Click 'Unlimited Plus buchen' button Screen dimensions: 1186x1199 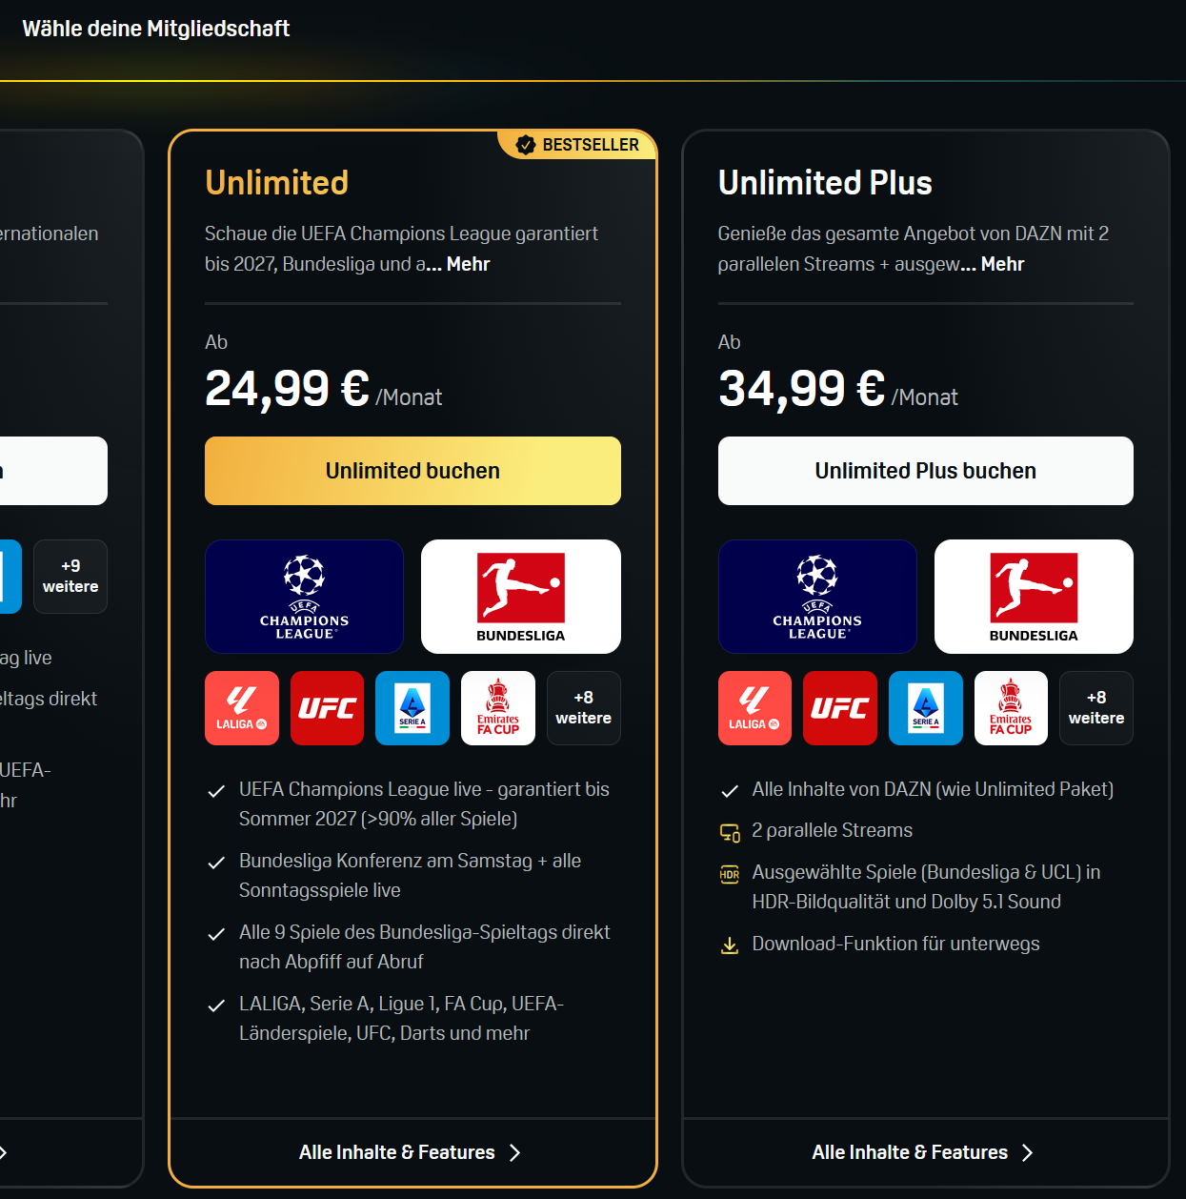point(926,471)
